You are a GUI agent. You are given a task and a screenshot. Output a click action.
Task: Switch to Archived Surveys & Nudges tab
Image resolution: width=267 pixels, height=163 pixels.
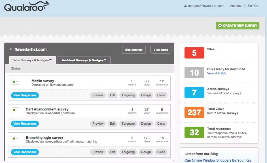84,60
